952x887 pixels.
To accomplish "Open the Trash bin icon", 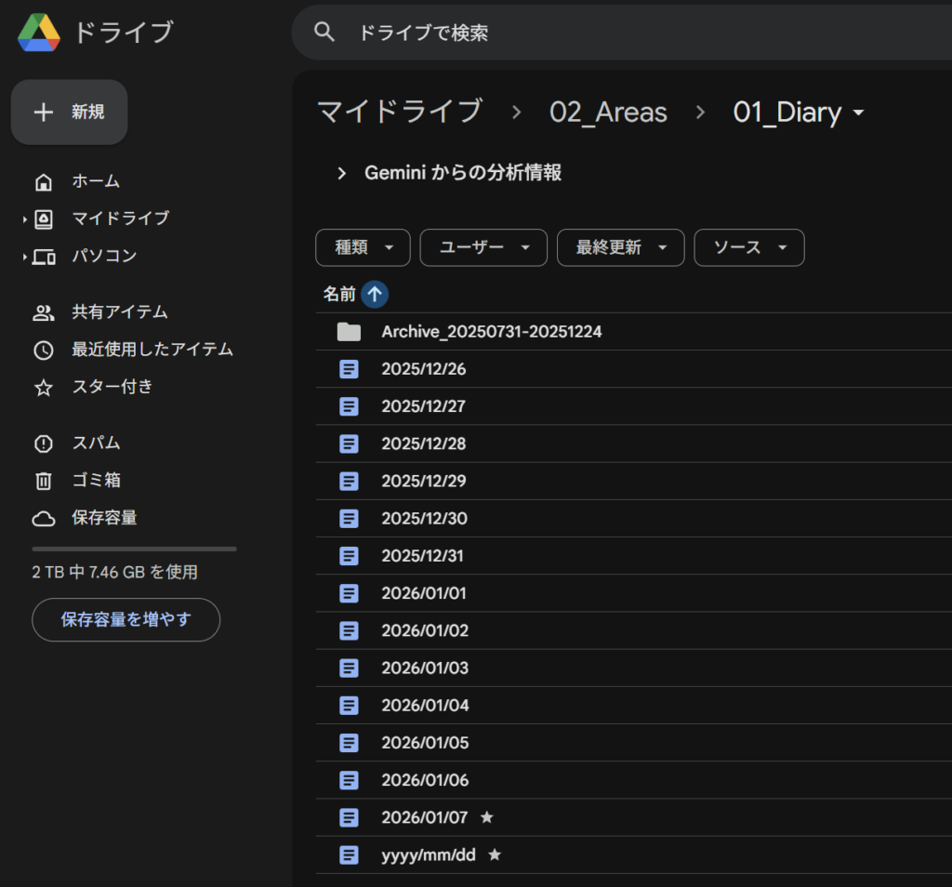I will point(44,481).
